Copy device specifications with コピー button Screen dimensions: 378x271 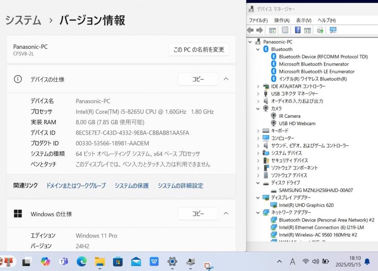click(x=198, y=79)
